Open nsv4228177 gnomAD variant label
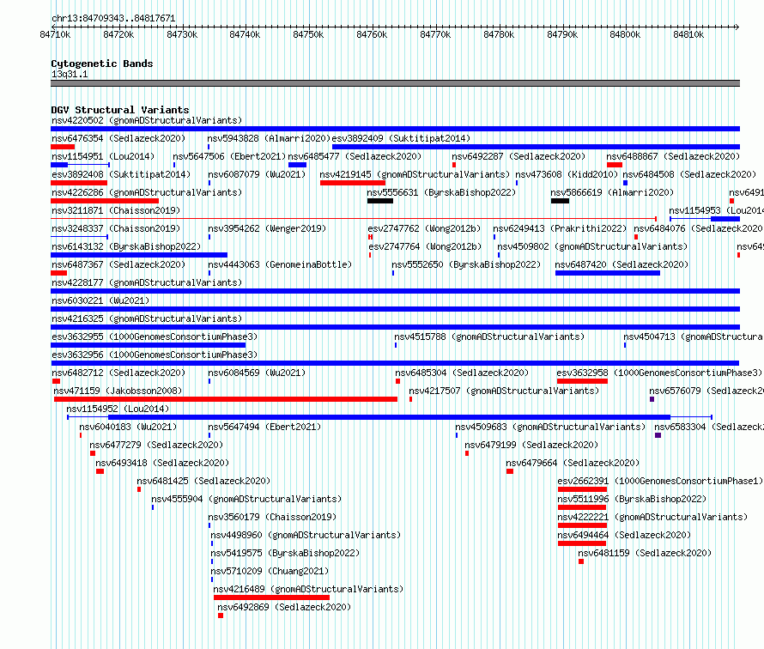Screen dimensions: 764x649 tap(147, 282)
